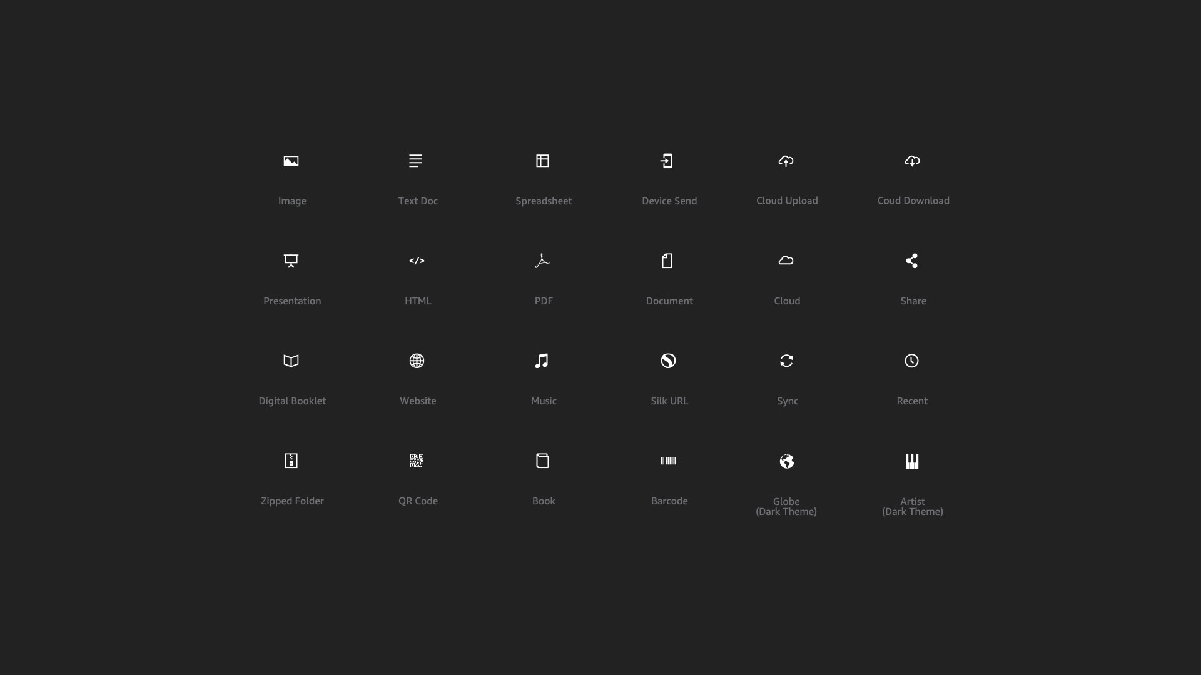This screenshot has height=675, width=1201.
Task: Click the Spreadsheet grid icon
Action: point(542,161)
